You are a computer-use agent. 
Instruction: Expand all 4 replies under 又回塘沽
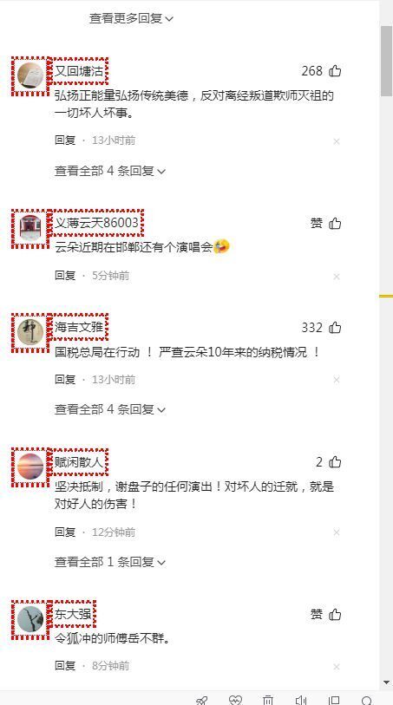110,171
